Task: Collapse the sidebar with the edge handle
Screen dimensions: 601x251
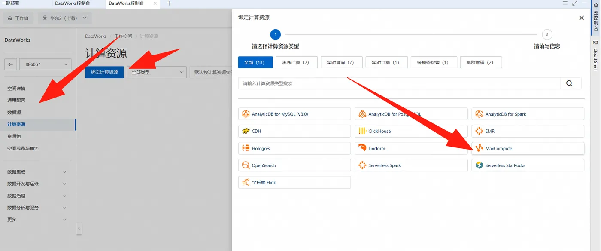Action: click(x=79, y=228)
